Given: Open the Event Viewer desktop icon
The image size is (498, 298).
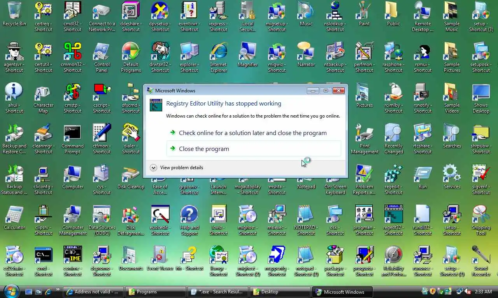Looking at the screenshot, I should click(x=160, y=258).
